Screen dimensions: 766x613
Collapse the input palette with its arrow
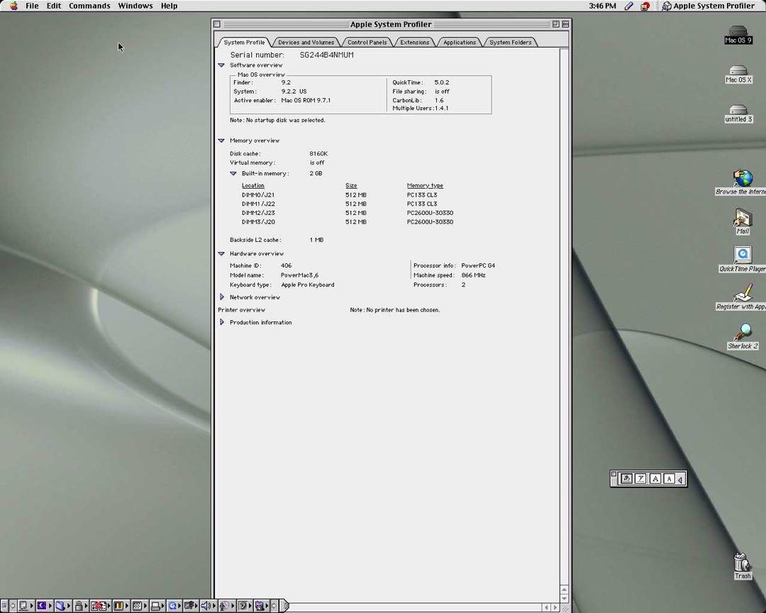680,479
